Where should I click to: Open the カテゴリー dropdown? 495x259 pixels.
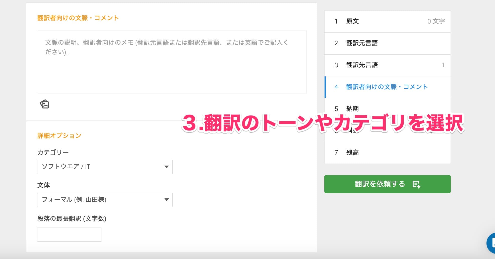coord(105,167)
